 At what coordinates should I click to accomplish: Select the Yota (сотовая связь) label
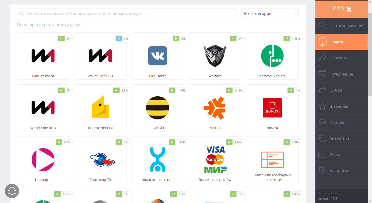158,180
